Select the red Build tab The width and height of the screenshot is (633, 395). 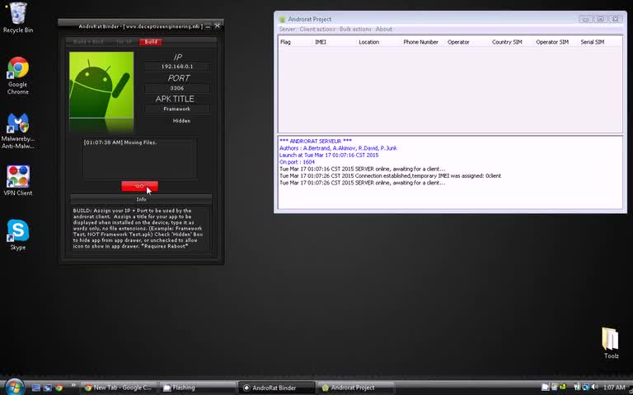click(151, 41)
